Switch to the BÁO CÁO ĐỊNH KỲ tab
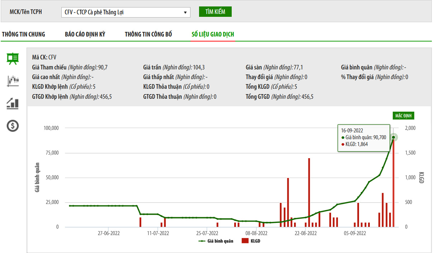 coord(85,34)
